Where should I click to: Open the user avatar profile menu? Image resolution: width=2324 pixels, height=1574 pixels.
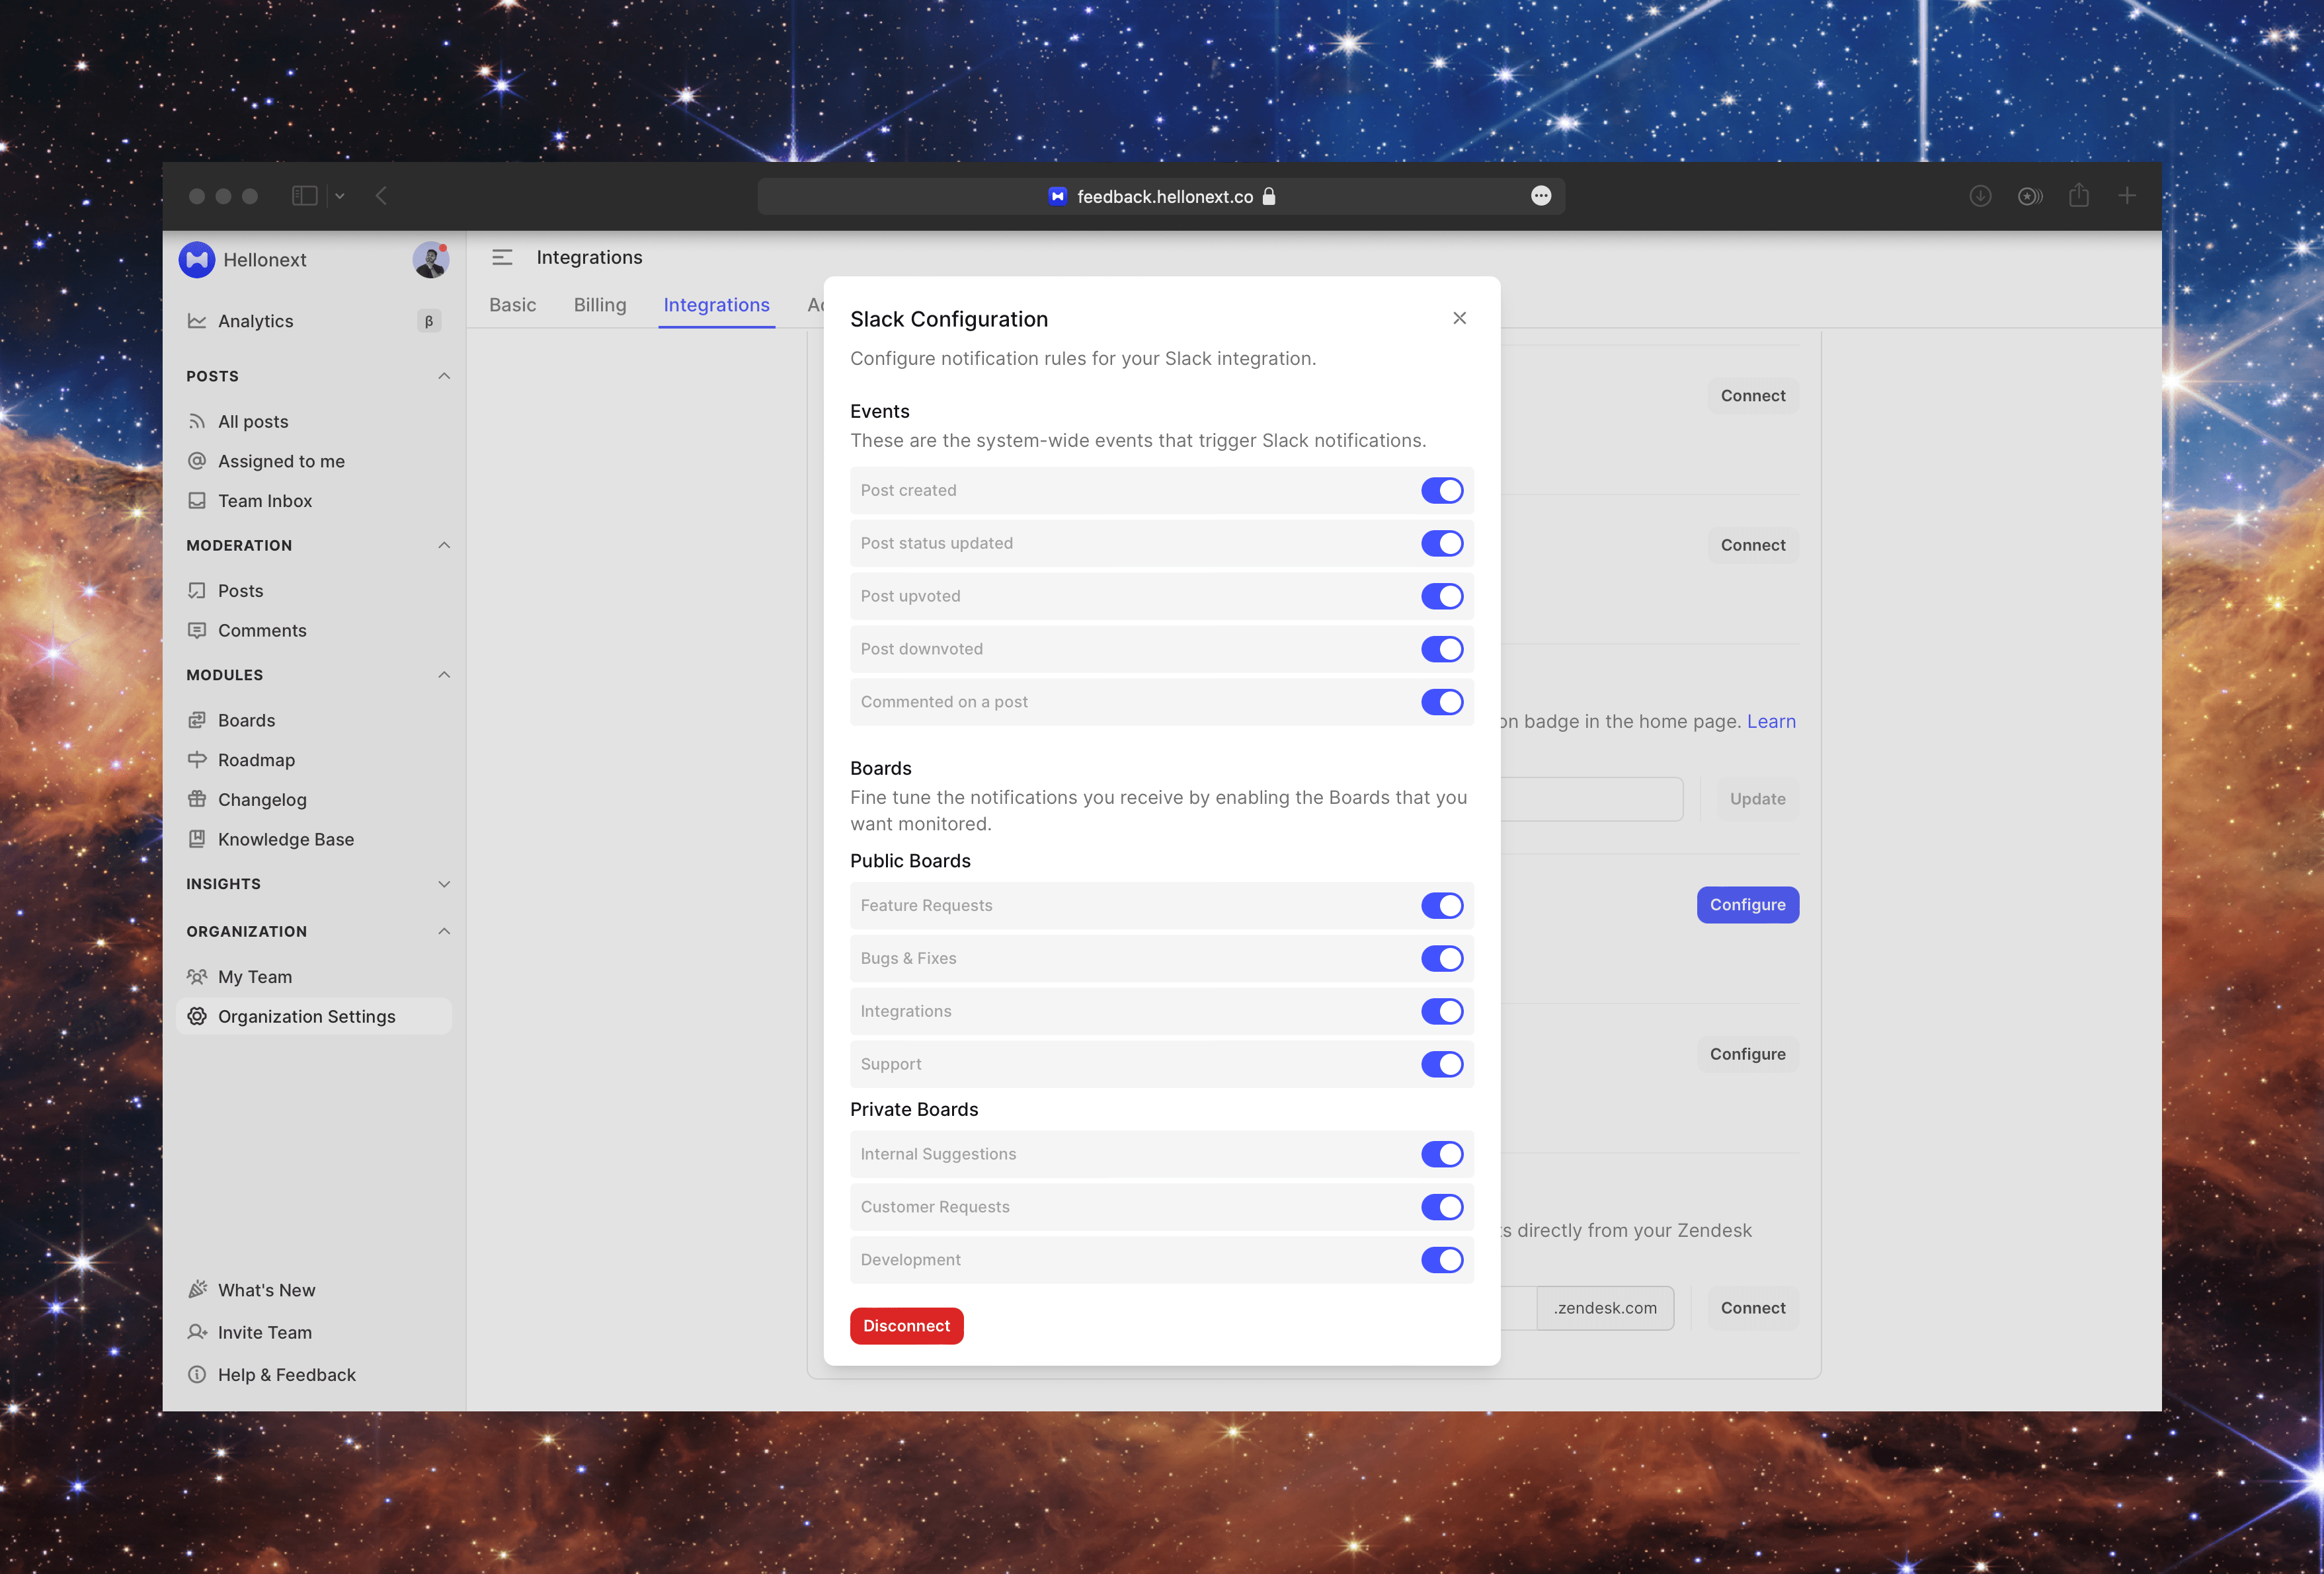(x=430, y=259)
